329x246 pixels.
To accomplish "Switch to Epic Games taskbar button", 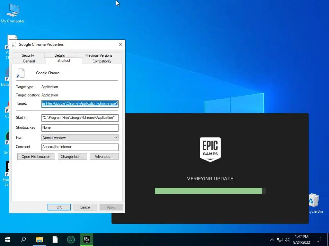I will (87, 240).
